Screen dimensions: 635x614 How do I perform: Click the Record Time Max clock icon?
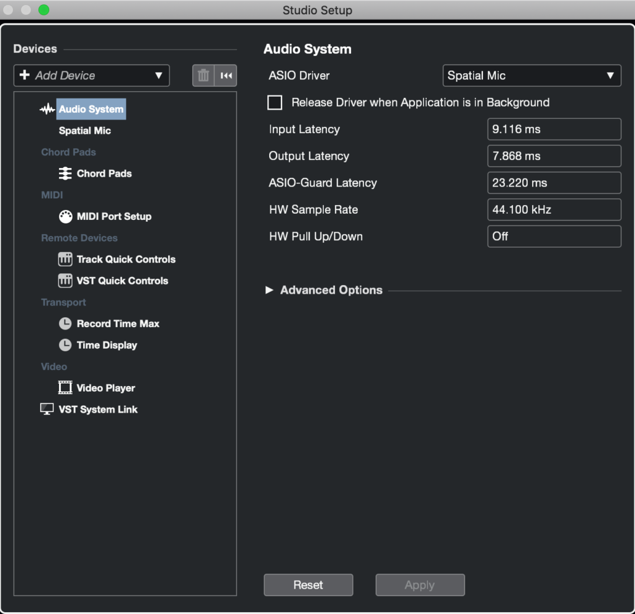tap(65, 323)
